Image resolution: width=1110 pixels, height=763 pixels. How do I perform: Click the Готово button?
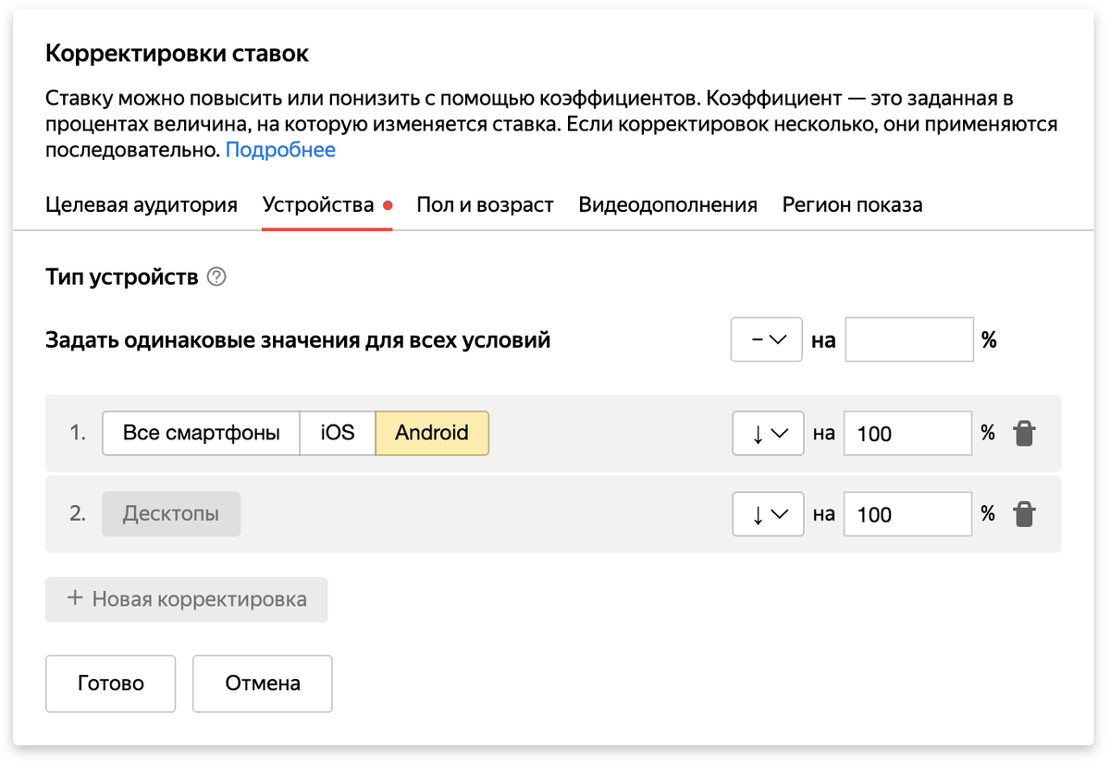[x=111, y=683]
